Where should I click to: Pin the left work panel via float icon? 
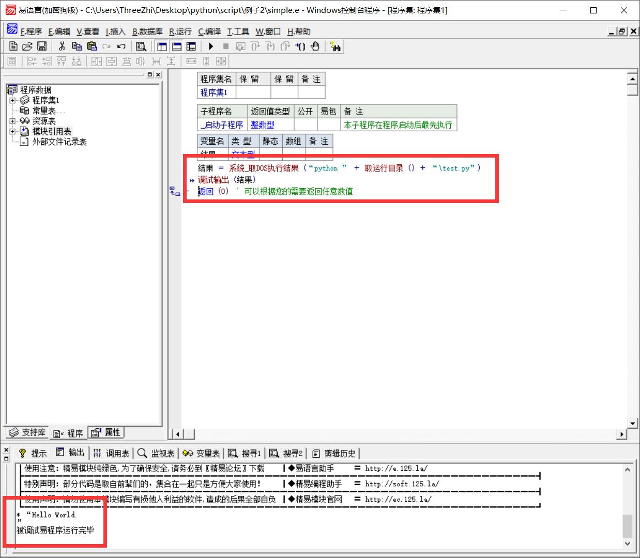[150, 74]
